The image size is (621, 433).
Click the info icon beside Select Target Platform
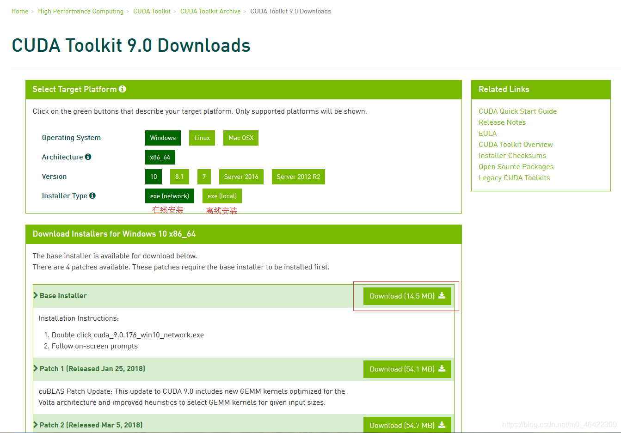[123, 89]
